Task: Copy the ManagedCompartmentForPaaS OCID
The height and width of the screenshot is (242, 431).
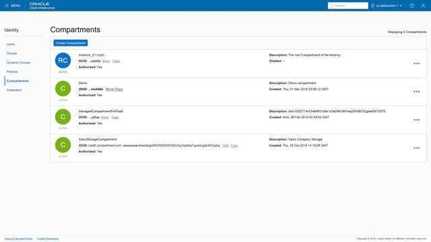Action: [115, 117]
